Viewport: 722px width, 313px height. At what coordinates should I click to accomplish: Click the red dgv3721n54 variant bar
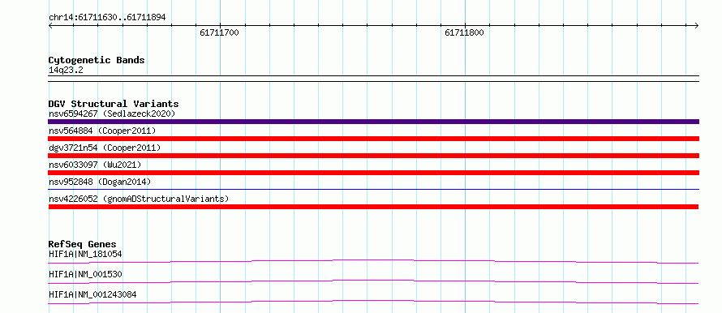(x=374, y=156)
